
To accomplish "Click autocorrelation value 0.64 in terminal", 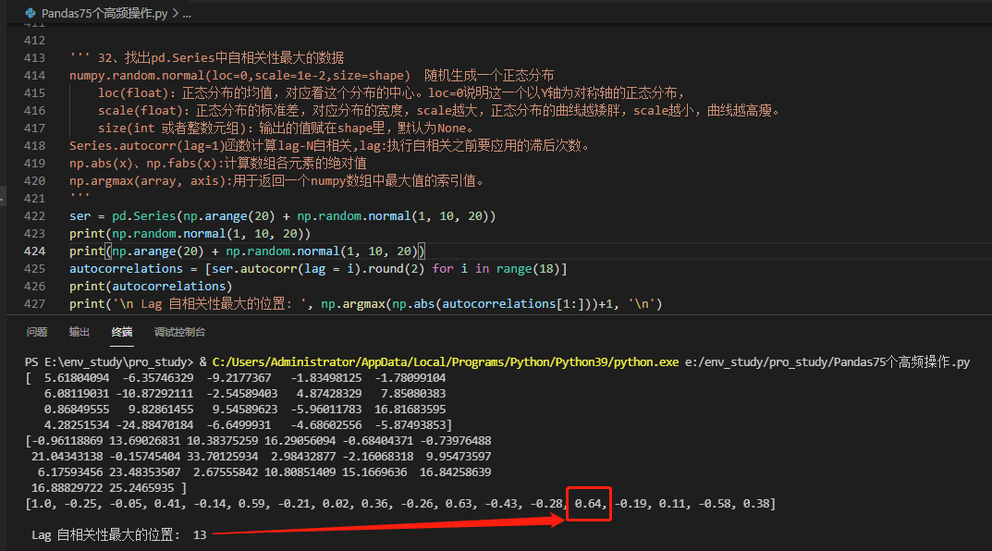I will [588, 504].
